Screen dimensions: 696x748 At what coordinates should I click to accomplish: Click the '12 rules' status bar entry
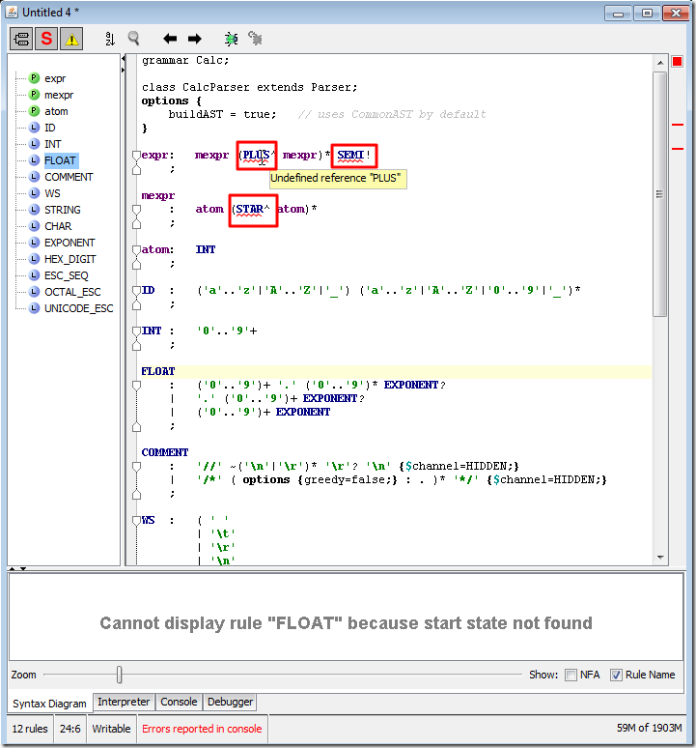[30, 729]
